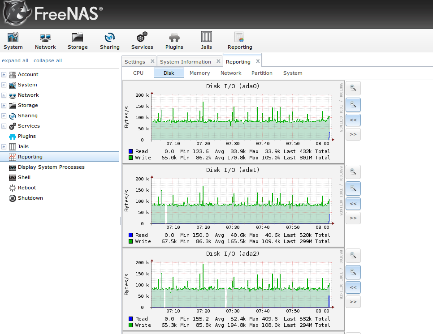Expand the Network tree node
This screenshot has height=334, width=433.
pos(4,95)
